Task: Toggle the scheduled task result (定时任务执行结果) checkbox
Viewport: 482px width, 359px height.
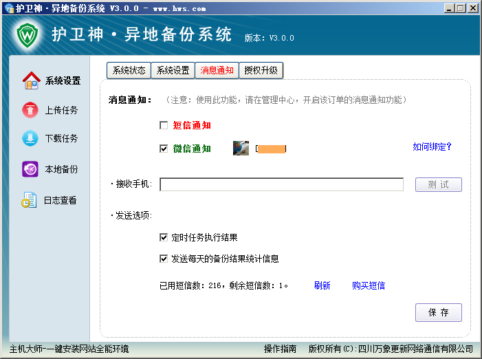Action: 164,238
